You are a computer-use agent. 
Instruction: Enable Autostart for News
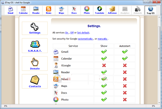tap(125, 79)
